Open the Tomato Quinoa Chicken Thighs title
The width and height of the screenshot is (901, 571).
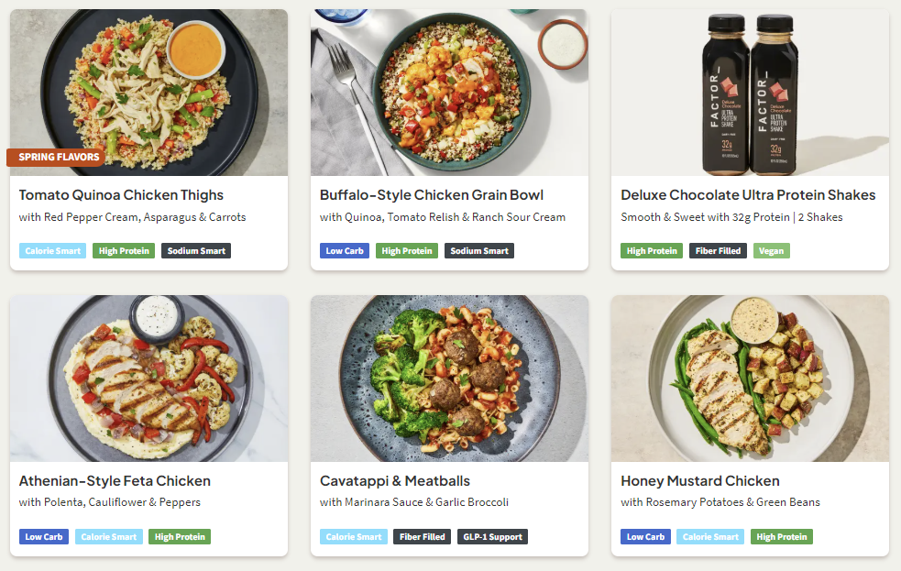(121, 195)
